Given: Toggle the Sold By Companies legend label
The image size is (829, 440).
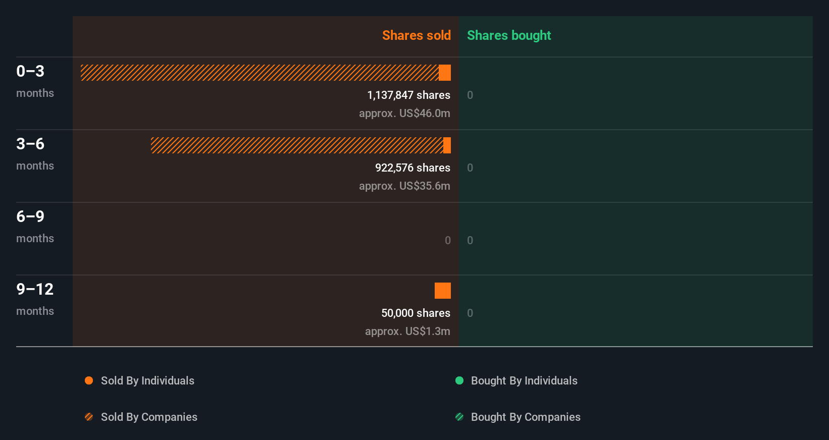Looking at the screenshot, I should (x=149, y=417).
